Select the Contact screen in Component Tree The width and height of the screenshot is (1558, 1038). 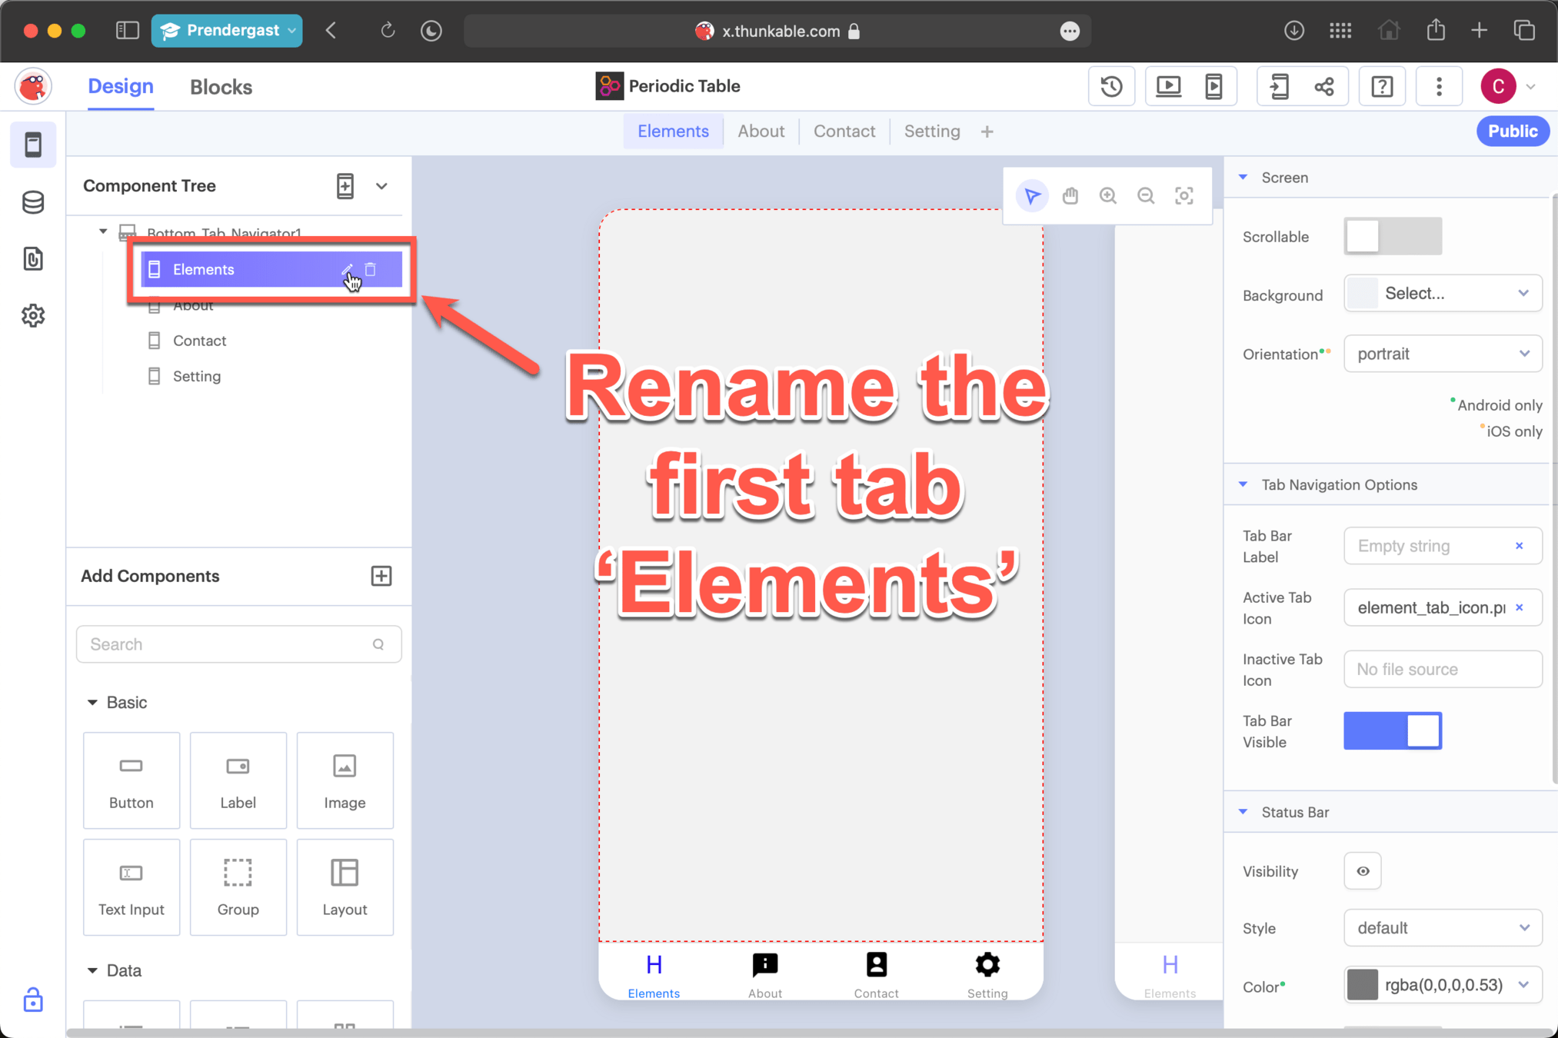click(x=199, y=341)
